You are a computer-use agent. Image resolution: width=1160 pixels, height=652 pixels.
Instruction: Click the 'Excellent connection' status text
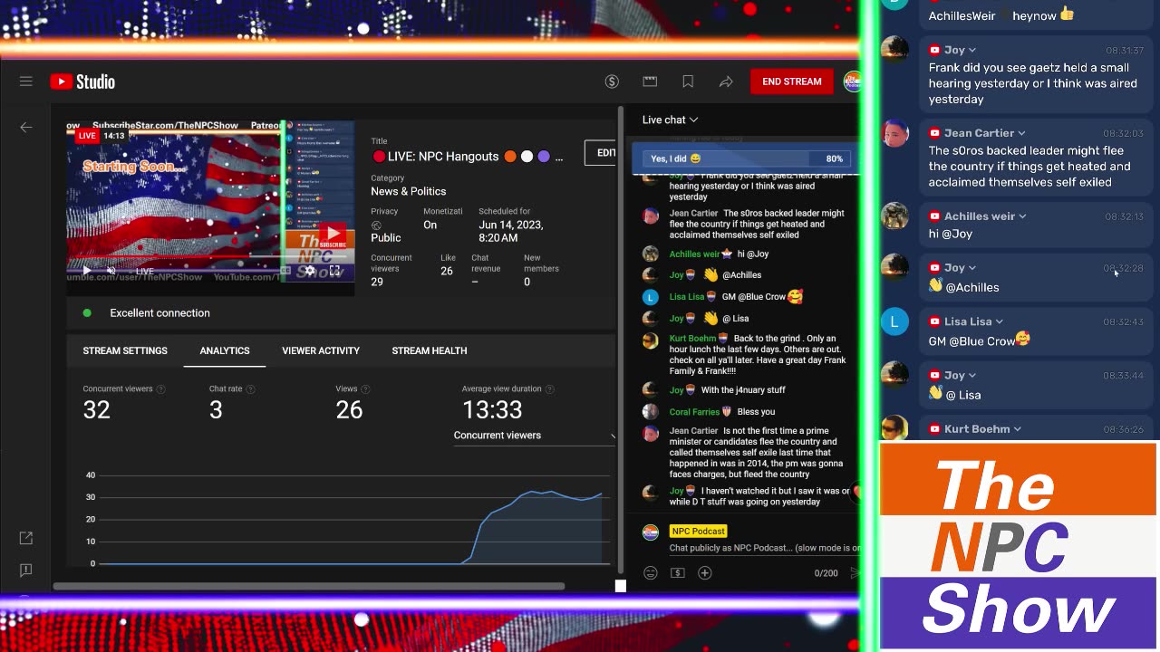(159, 313)
